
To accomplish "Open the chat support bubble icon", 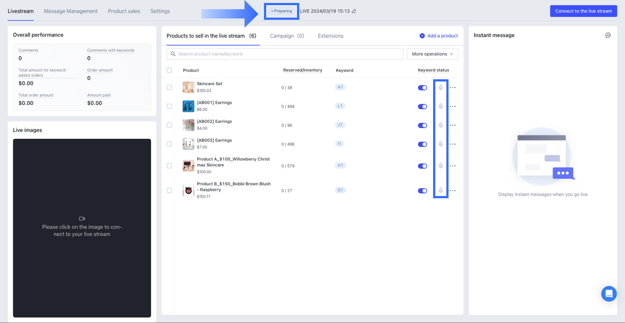I will coord(609,294).
